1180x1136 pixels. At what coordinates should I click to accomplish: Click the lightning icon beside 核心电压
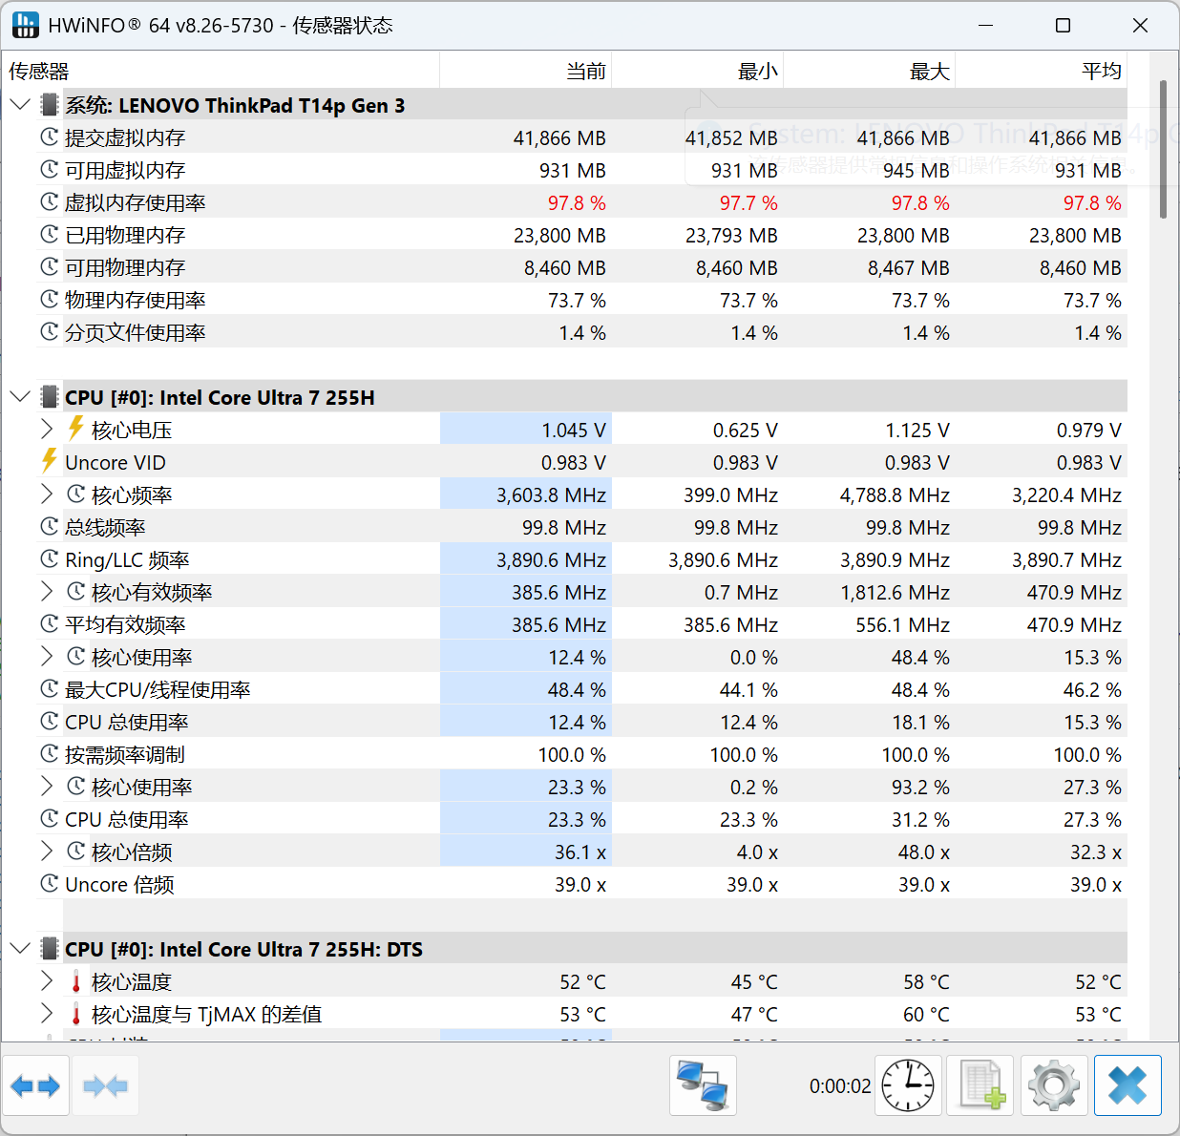click(x=76, y=429)
